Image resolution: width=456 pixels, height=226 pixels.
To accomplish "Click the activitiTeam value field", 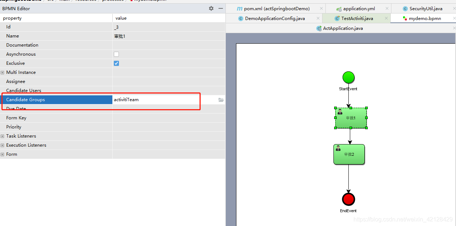I will 157,99.
